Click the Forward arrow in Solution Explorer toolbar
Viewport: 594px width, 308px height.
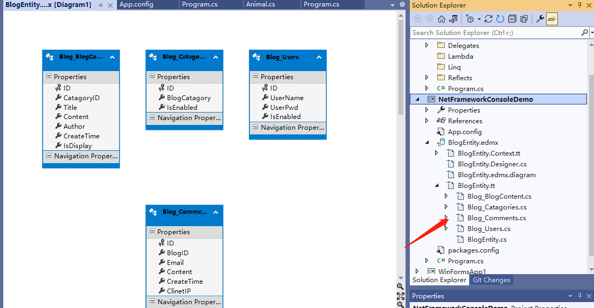(429, 19)
